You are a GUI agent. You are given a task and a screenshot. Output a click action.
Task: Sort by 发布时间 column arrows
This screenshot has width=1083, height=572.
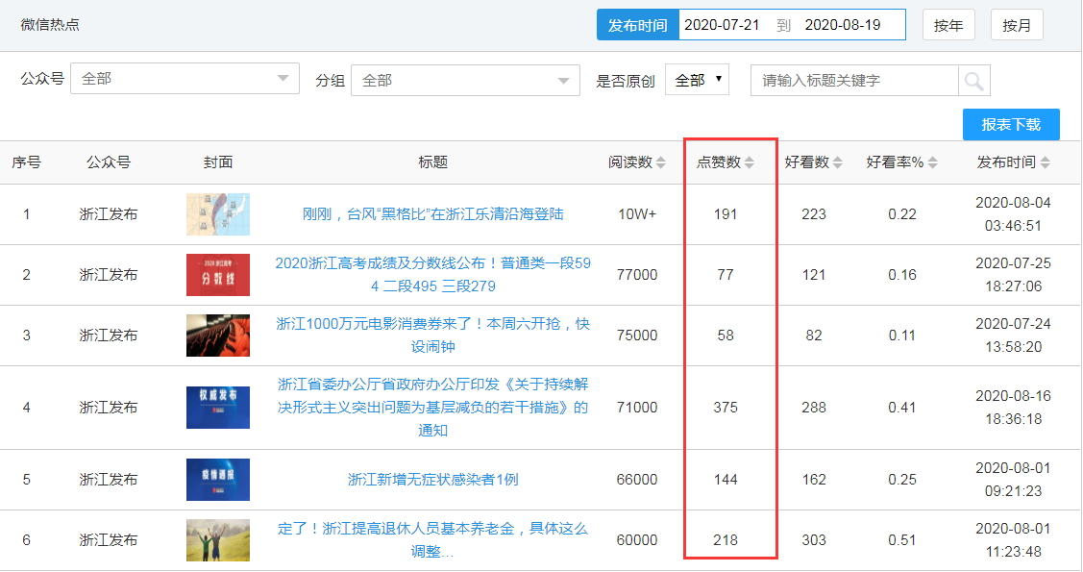point(1045,163)
